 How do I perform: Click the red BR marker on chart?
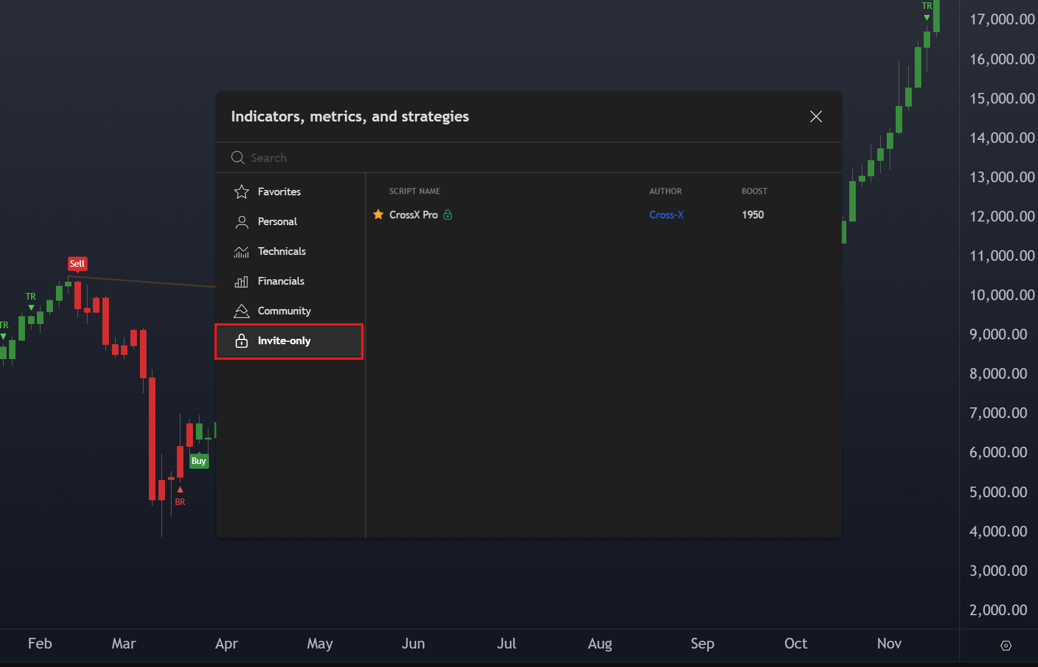(x=180, y=502)
